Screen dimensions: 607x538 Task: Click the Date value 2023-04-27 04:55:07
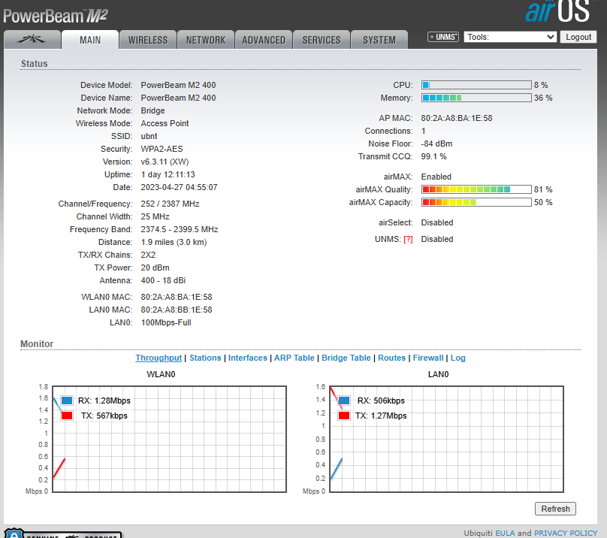tap(180, 187)
